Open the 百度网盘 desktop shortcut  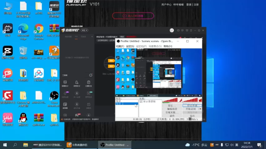tap(39, 75)
